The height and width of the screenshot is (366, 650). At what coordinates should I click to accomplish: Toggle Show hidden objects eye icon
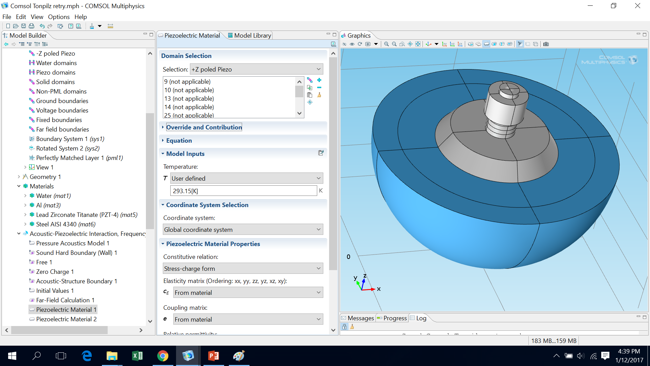(x=352, y=44)
